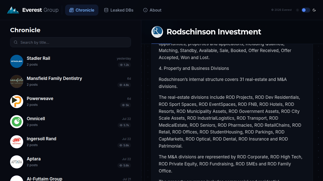Click the sun light-mode icon
This screenshot has height=181, width=323.
coord(298,10)
